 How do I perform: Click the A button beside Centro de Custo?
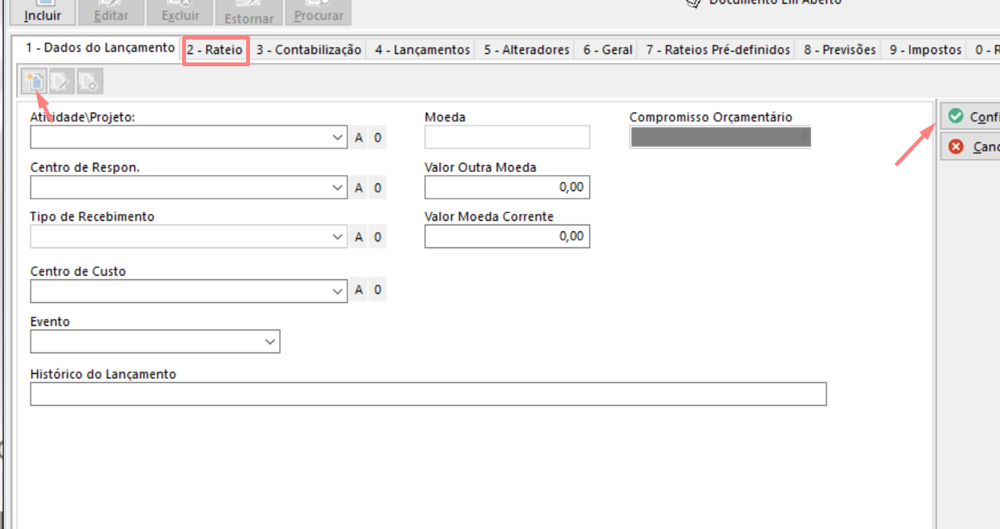(359, 290)
